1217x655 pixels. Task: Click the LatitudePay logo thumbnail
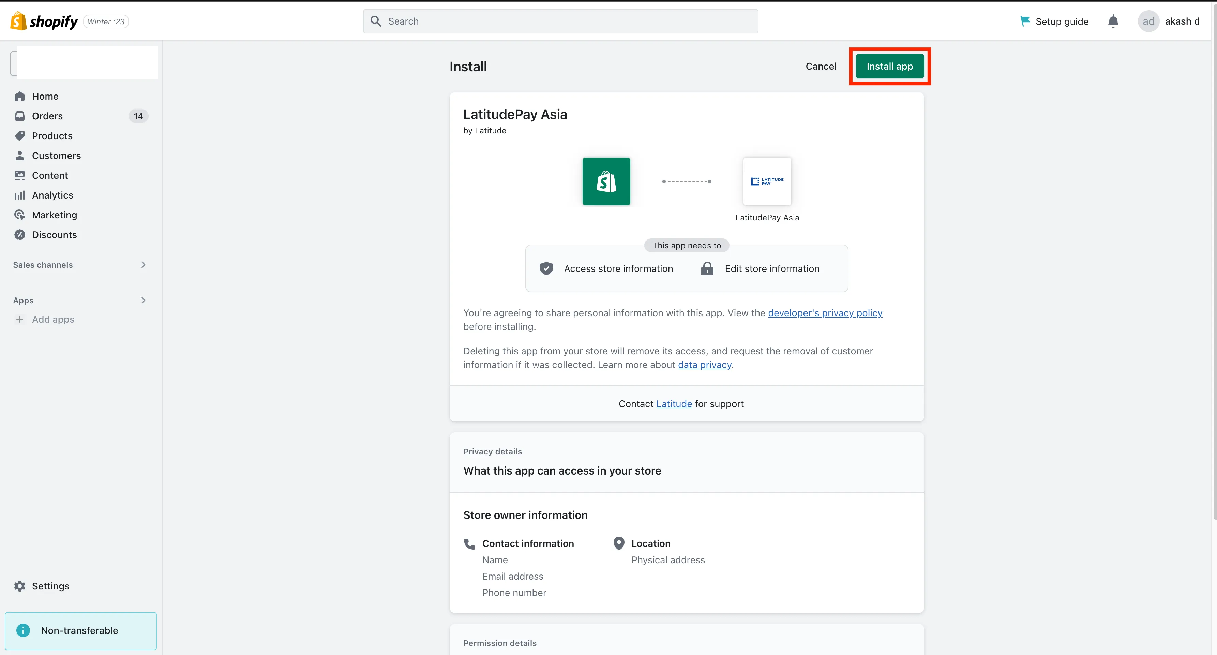coord(767,181)
